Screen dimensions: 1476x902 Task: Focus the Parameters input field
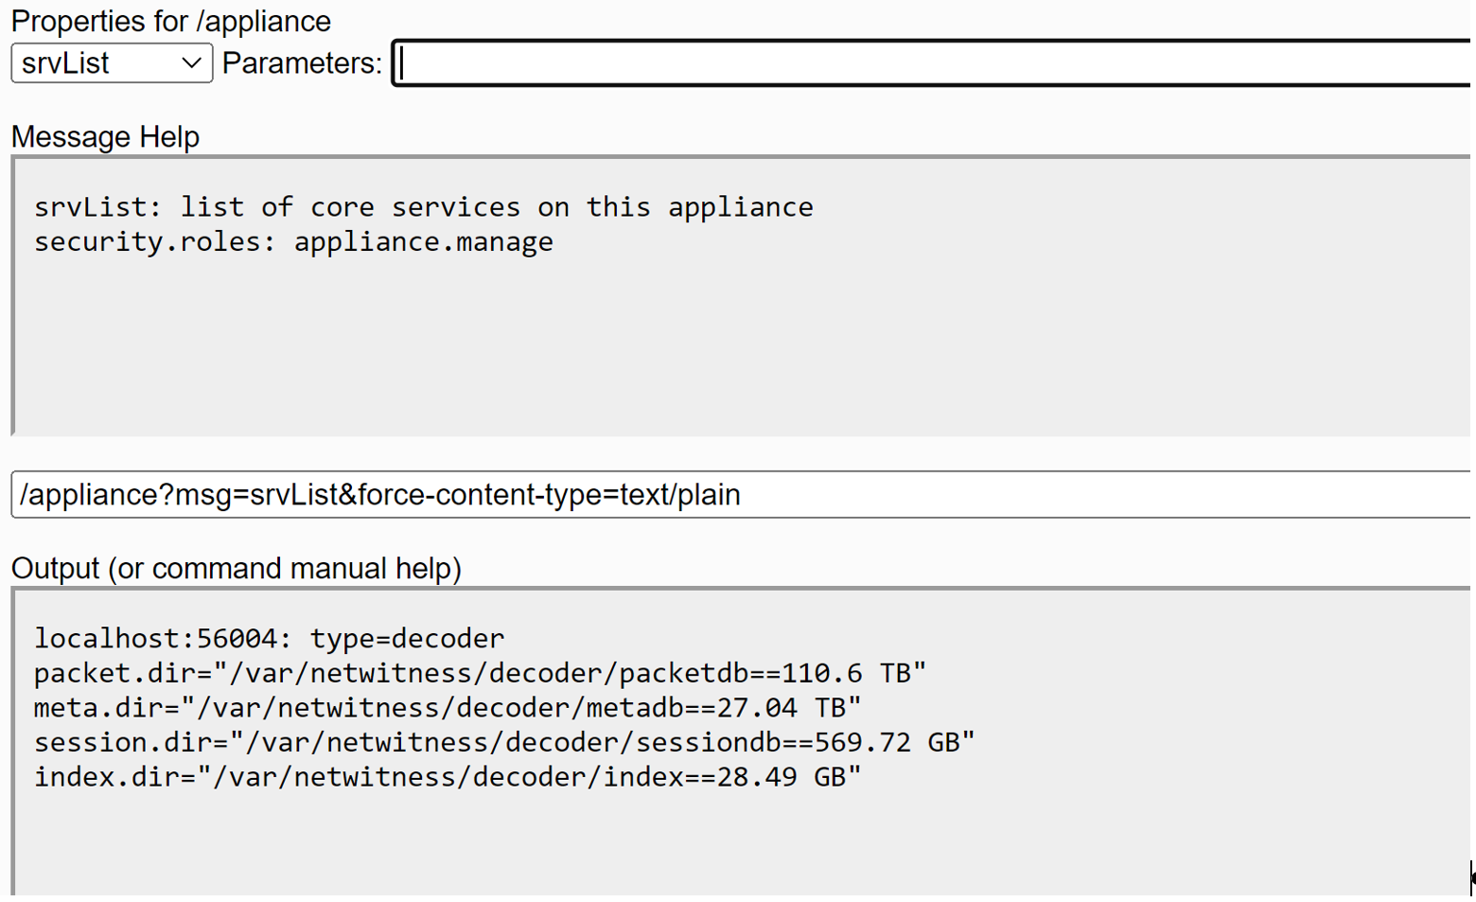tap(932, 63)
